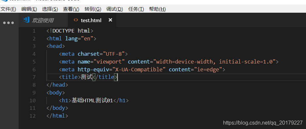Screen dimensions: 306x129
Task: Click line number 11 in the gutter
Action: click(33, 108)
